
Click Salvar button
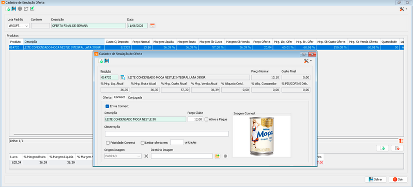[x=376, y=179]
